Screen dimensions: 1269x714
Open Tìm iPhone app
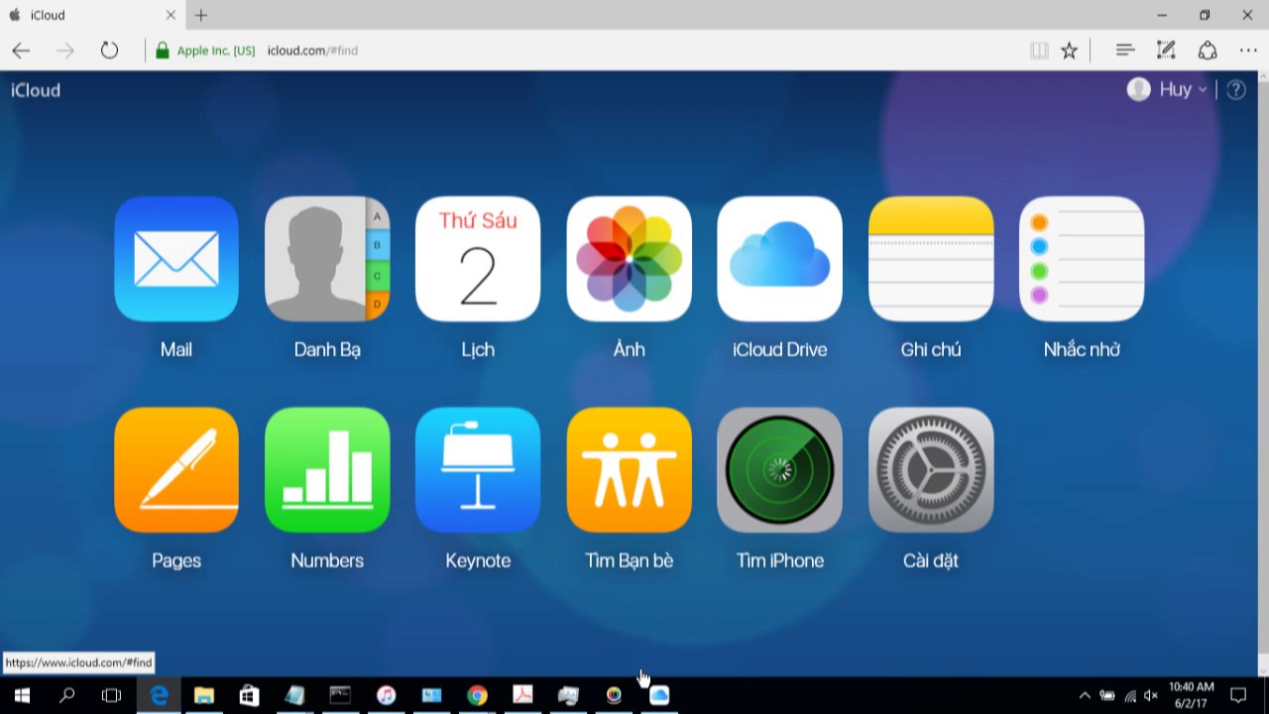(x=779, y=470)
